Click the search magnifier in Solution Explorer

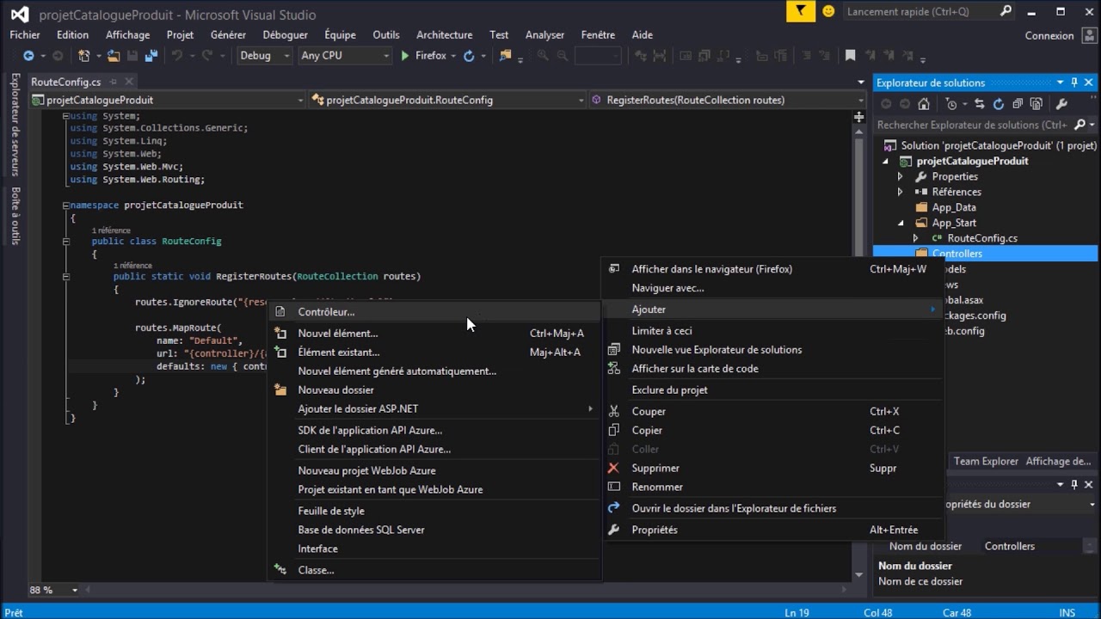tap(1080, 125)
